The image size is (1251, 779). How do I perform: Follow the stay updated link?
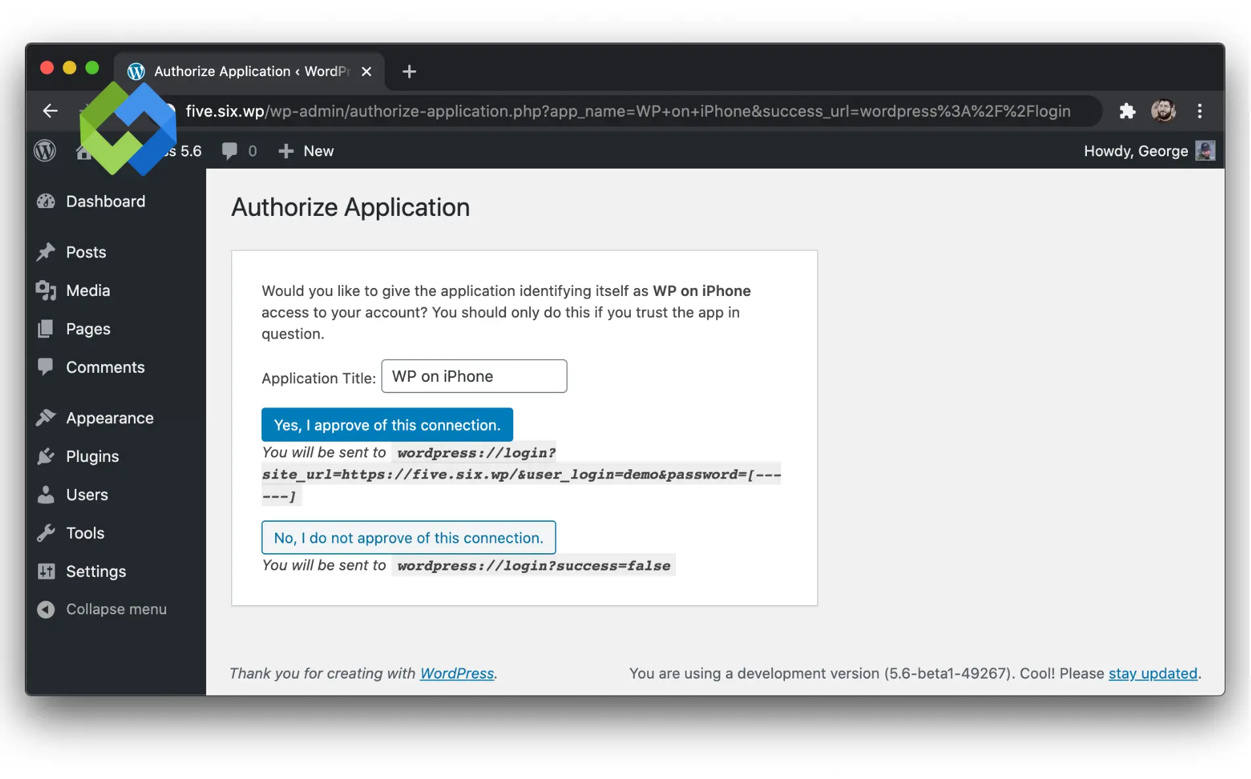coord(1152,673)
